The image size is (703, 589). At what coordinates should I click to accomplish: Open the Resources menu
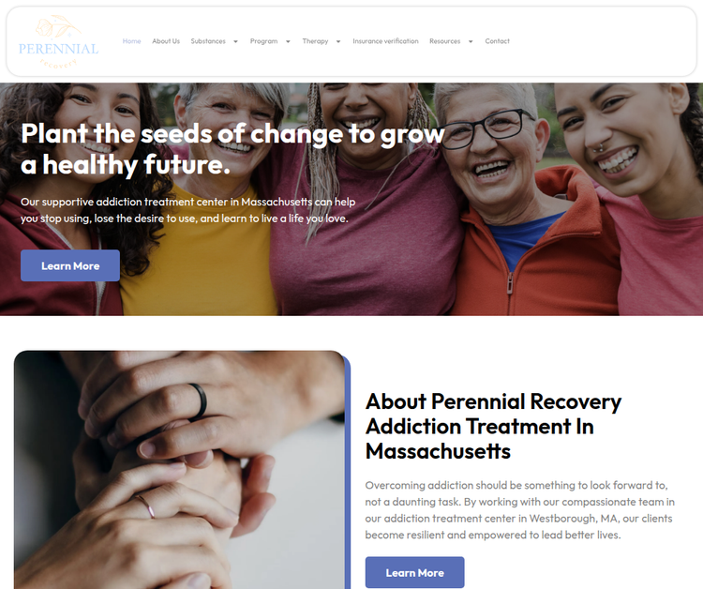[x=444, y=41]
